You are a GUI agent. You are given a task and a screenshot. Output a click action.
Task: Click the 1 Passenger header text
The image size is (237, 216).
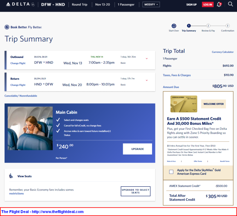126,5
